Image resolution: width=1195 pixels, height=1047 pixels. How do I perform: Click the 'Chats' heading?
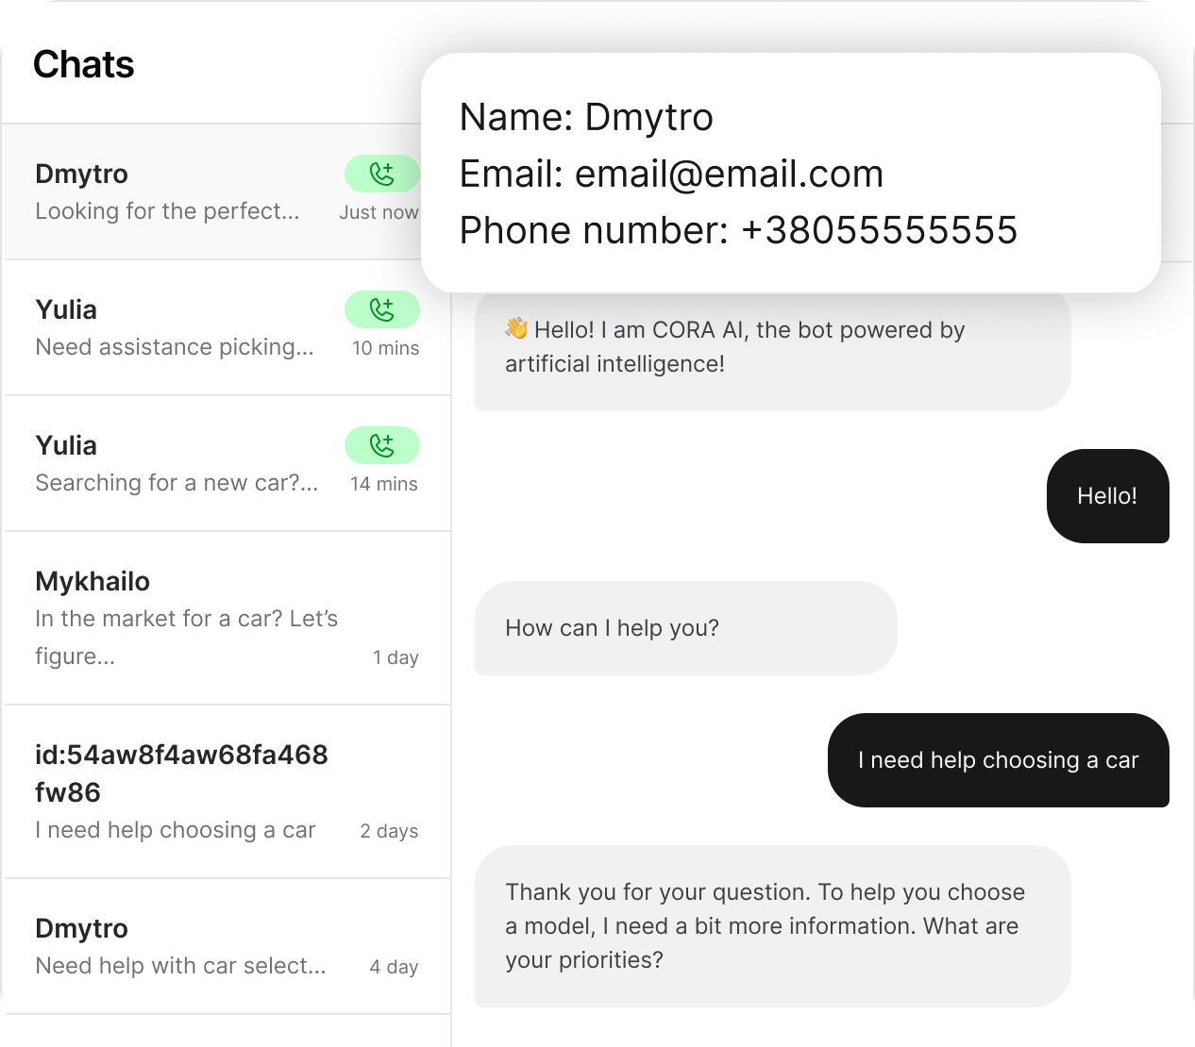84,65
